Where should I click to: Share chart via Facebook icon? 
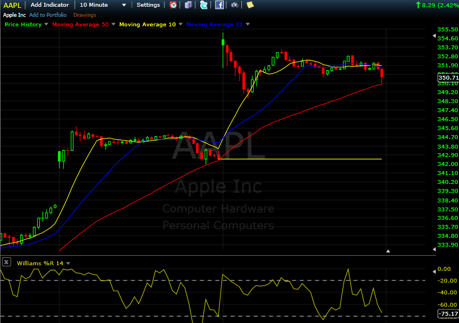click(219, 4)
